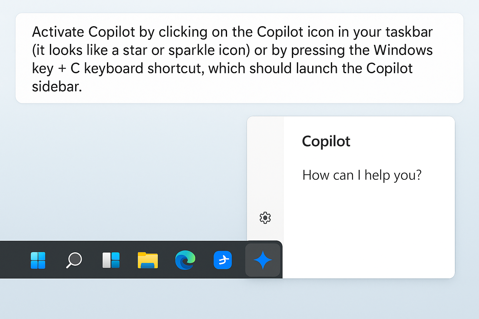The image size is (479, 319).
Task: Open Copilot settings gear
Action: [265, 218]
